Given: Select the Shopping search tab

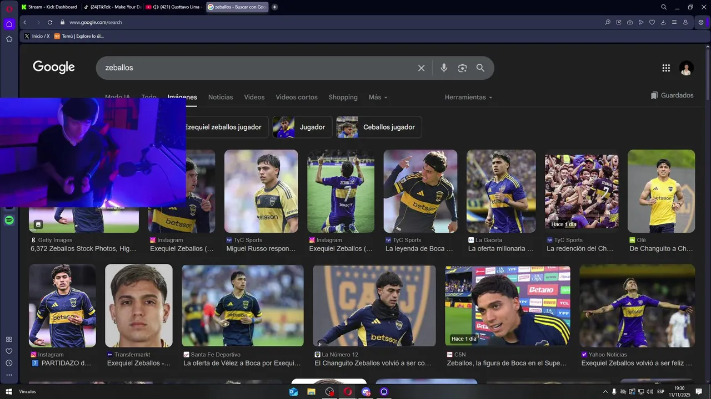Looking at the screenshot, I should [343, 97].
